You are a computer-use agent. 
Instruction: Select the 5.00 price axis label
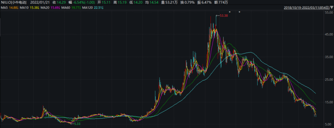tap(328, 124)
